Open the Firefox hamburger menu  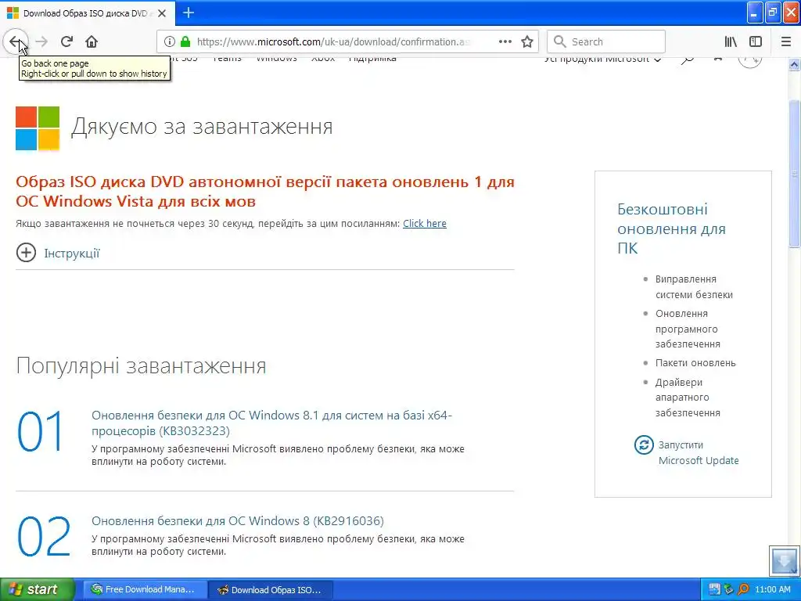[785, 41]
